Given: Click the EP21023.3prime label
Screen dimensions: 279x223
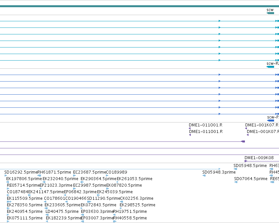Looking at the screenshot, I should pos(56,185).
